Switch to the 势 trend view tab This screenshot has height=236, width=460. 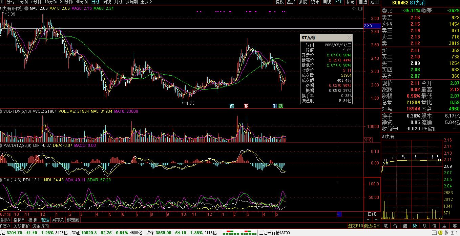(x=415, y=226)
